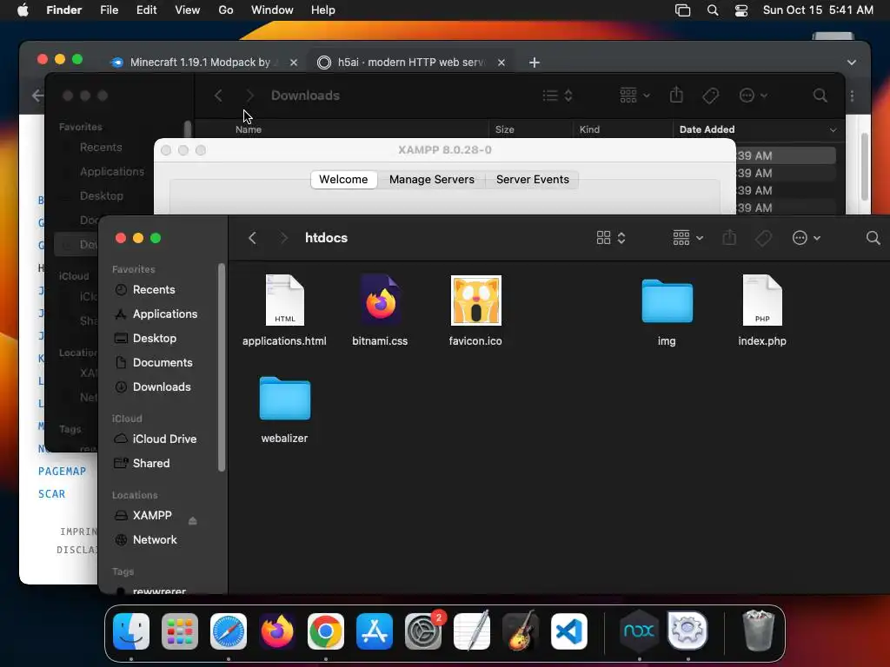Go forward in htdocs Finder window

[283, 238]
